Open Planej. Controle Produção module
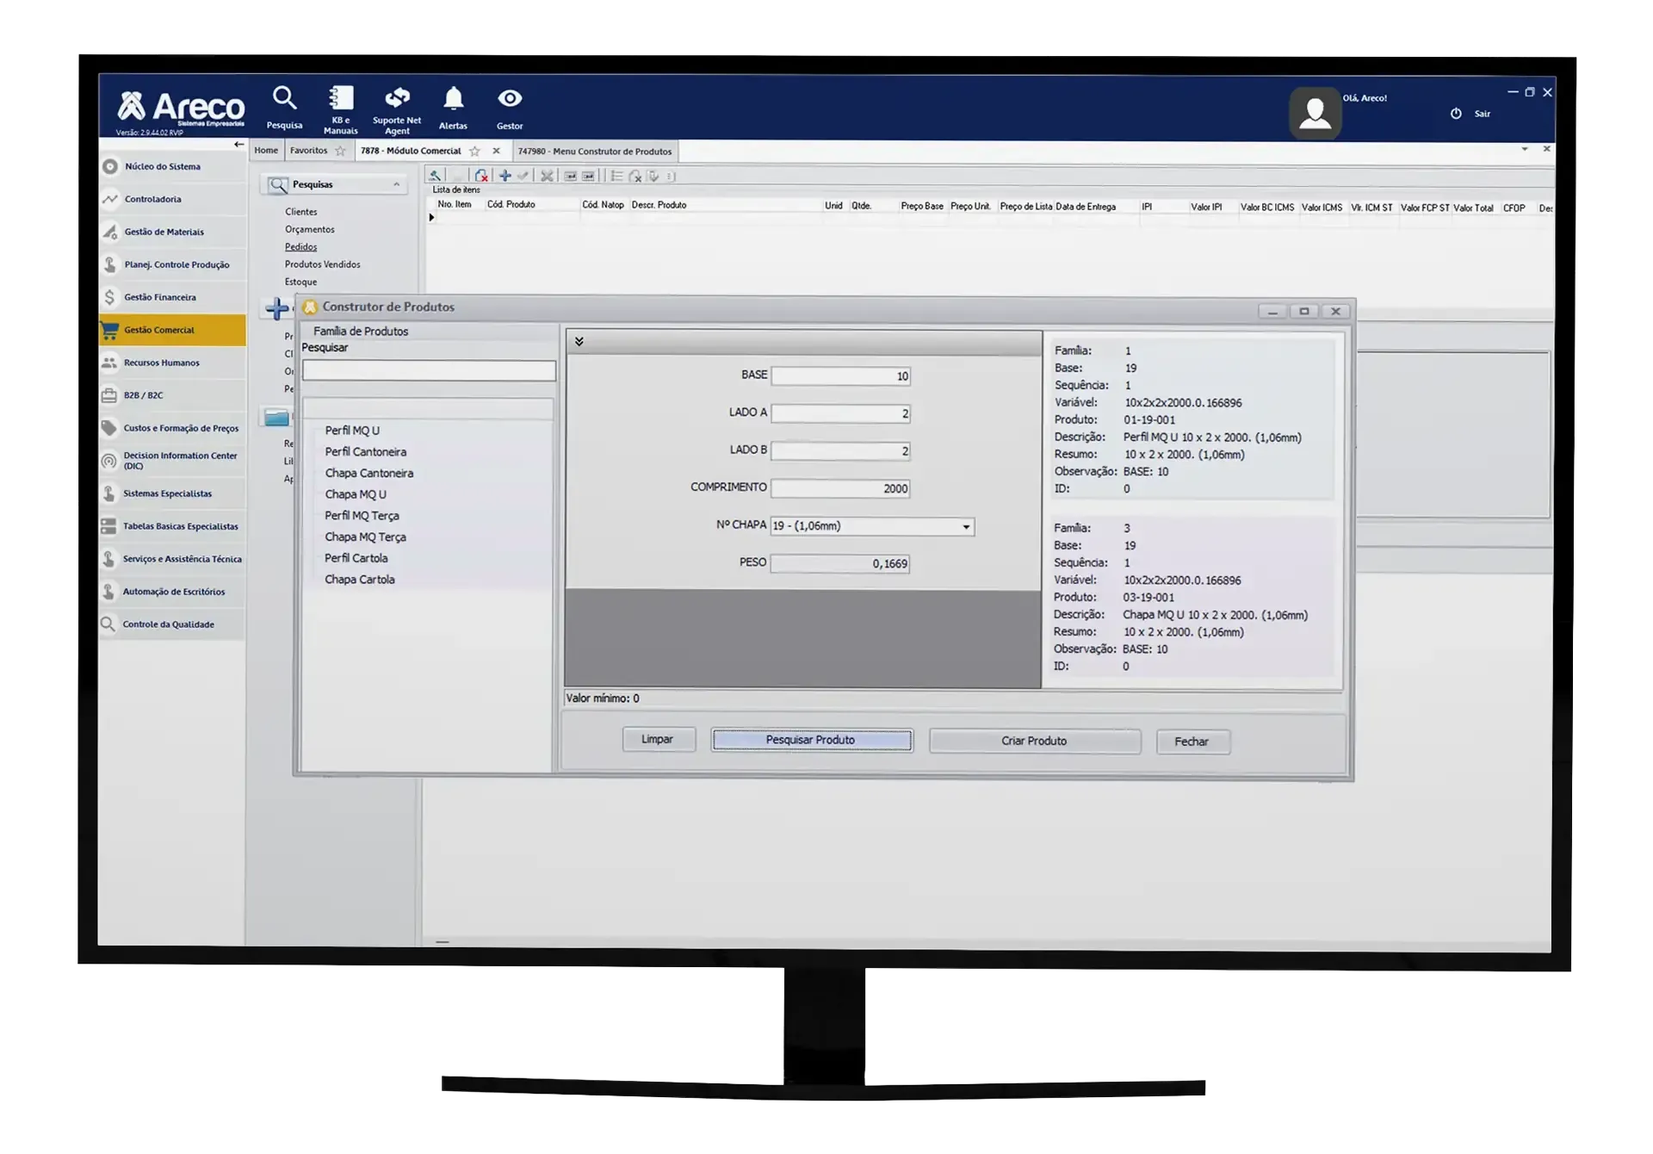The image size is (1653, 1154). (x=172, y=264)
